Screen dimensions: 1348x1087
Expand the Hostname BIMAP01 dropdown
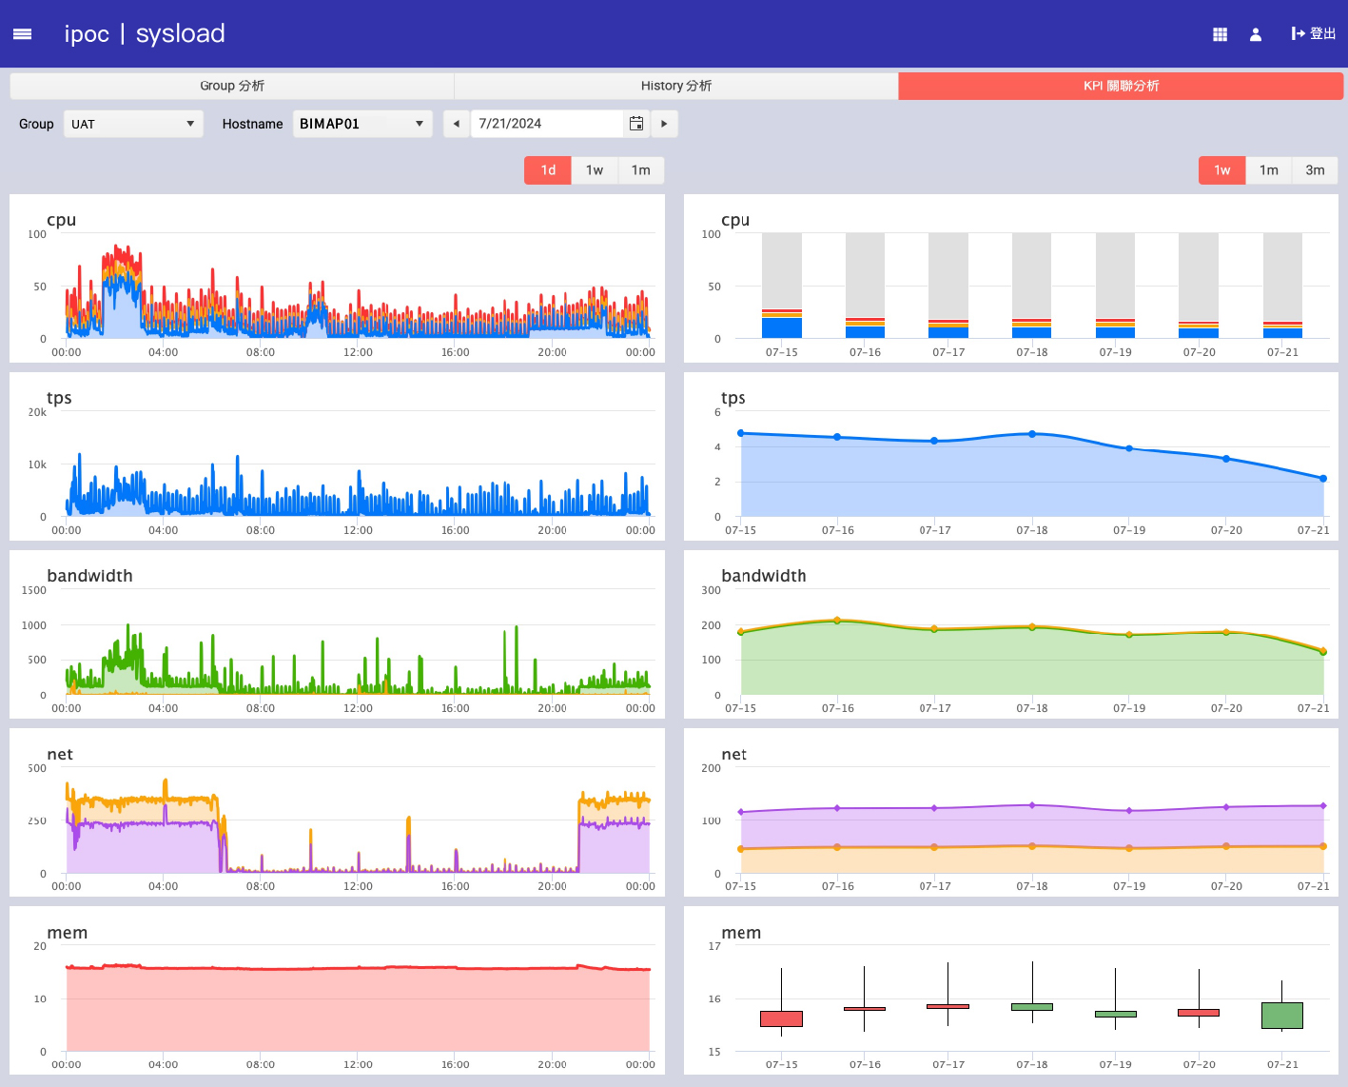point(362,124)
